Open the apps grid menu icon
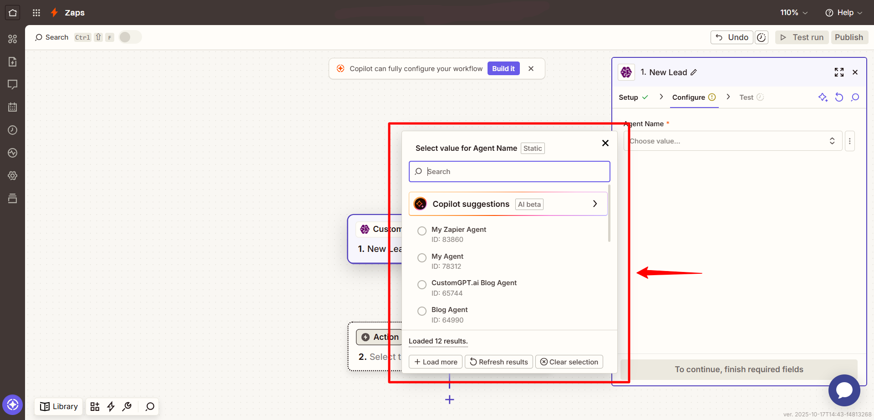Image resolution: width=874 pixels, height=420 pixels. tap(36, 13)
